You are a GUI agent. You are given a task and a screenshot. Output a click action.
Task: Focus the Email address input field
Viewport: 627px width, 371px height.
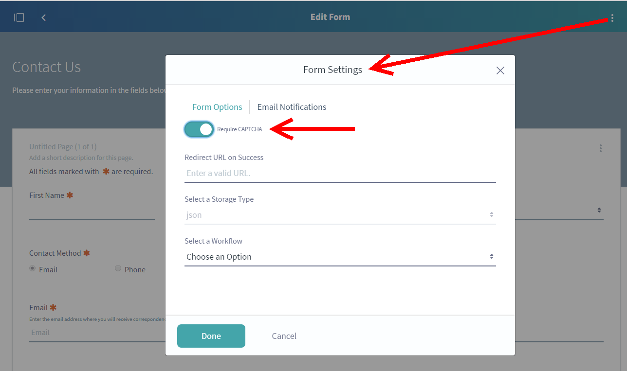(97, 333)
